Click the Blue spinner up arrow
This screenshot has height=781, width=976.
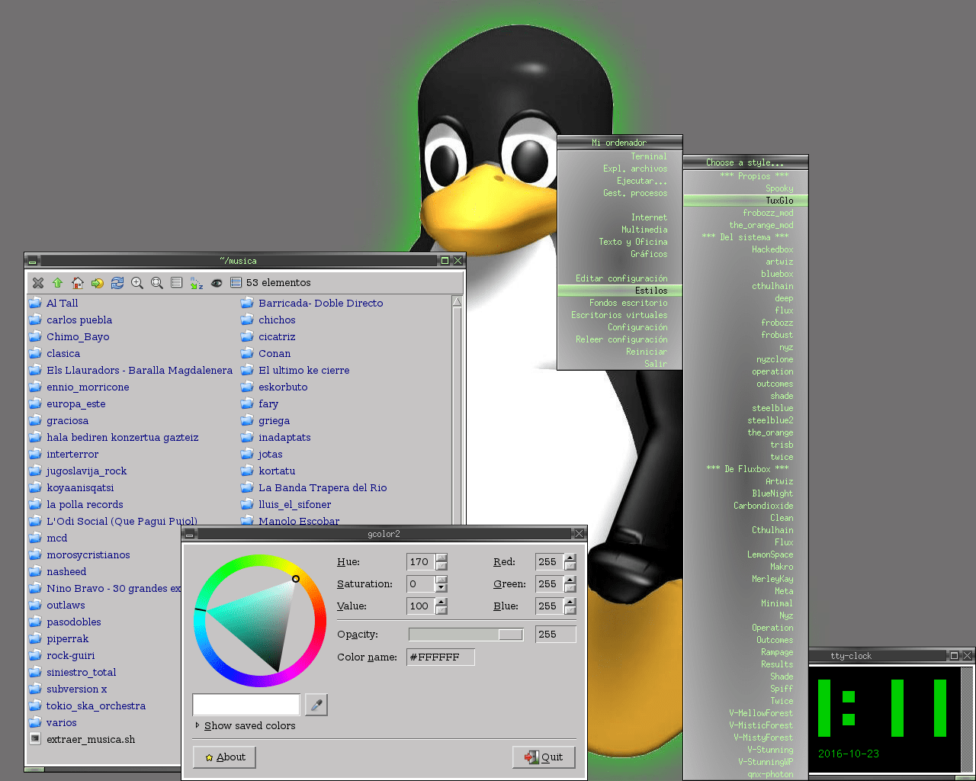click(570, 602)
